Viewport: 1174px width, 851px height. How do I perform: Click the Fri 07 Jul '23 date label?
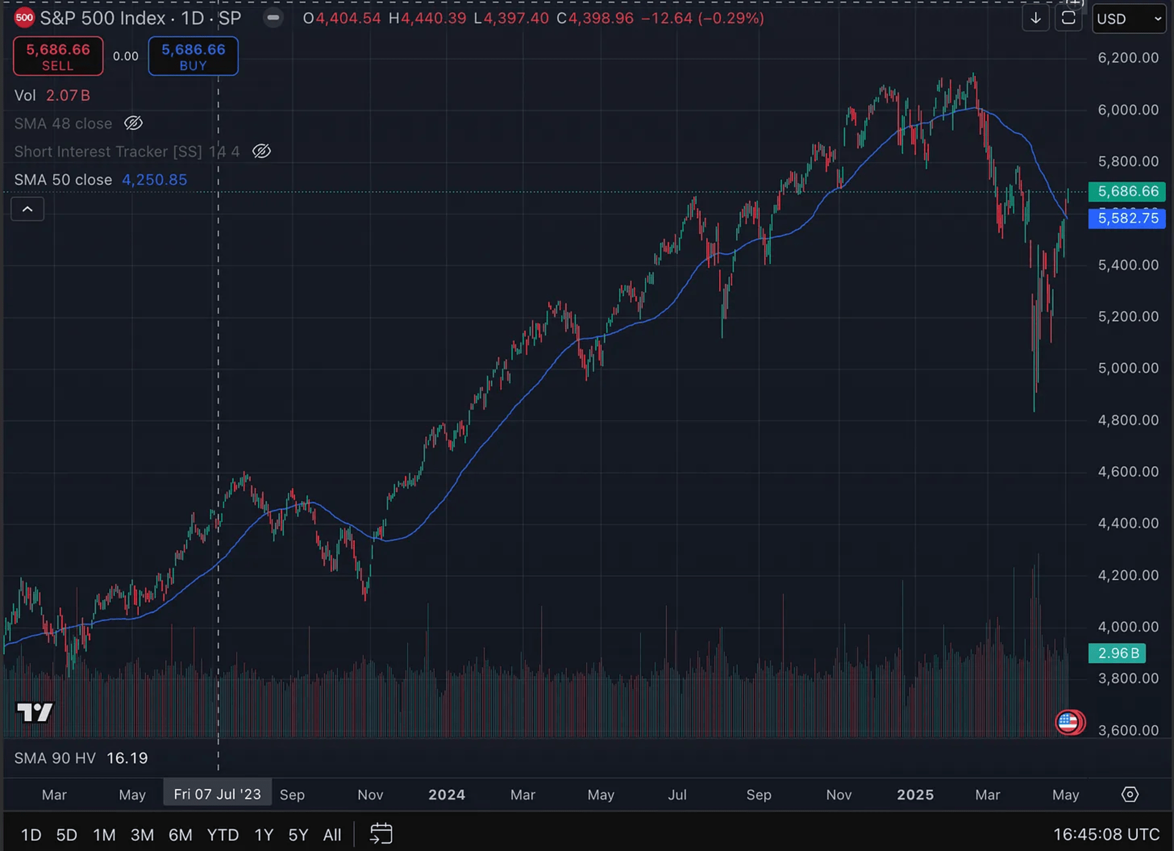217,794
